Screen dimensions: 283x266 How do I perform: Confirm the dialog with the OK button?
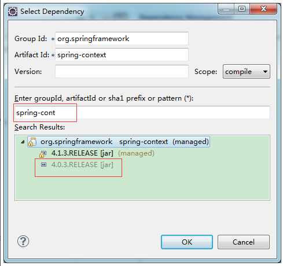coord(187,242)
